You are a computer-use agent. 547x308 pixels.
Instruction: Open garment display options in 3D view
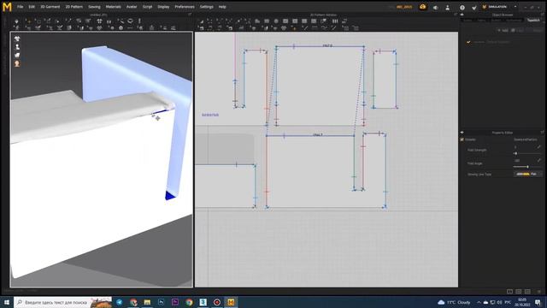17,38
